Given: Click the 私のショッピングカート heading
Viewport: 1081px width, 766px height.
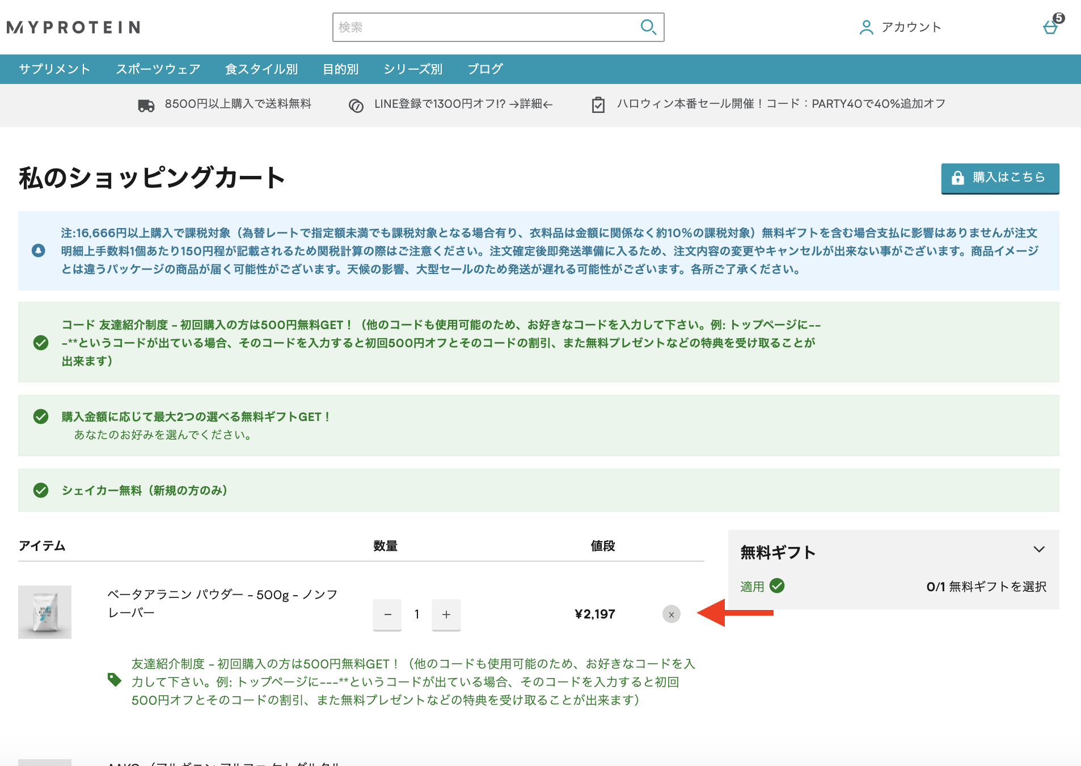Looking at the screenshot, I should [x=151, y=178].
